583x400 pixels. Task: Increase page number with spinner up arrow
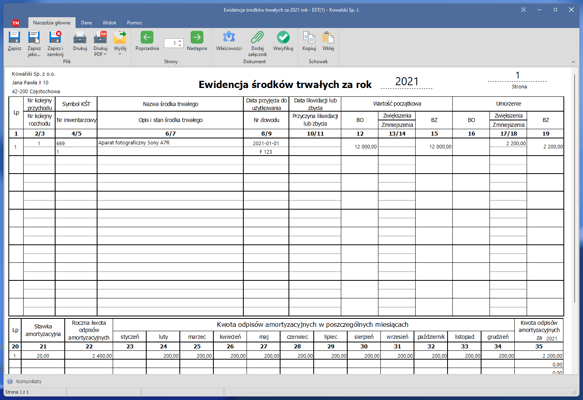click(x=180, y=41)
